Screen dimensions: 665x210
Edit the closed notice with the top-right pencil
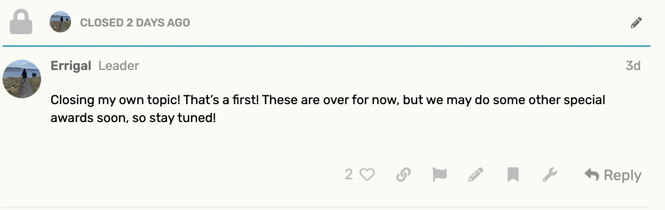coord(636,23)
